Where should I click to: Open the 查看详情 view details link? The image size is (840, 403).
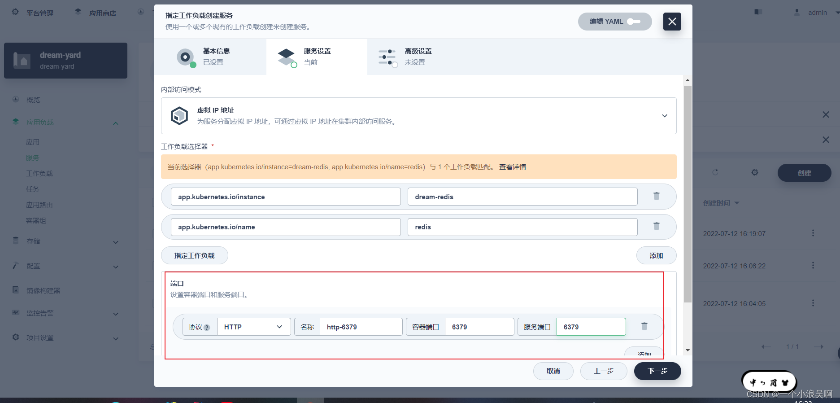coord(513,167)
